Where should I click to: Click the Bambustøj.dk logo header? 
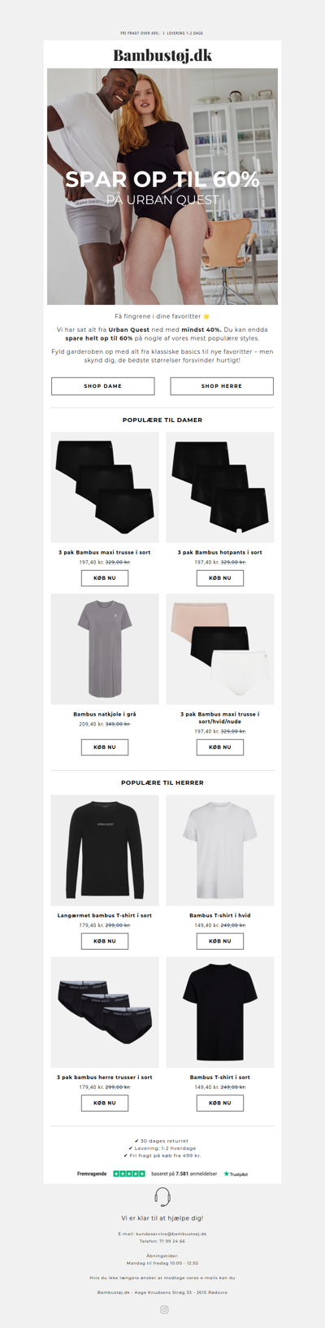162,54
